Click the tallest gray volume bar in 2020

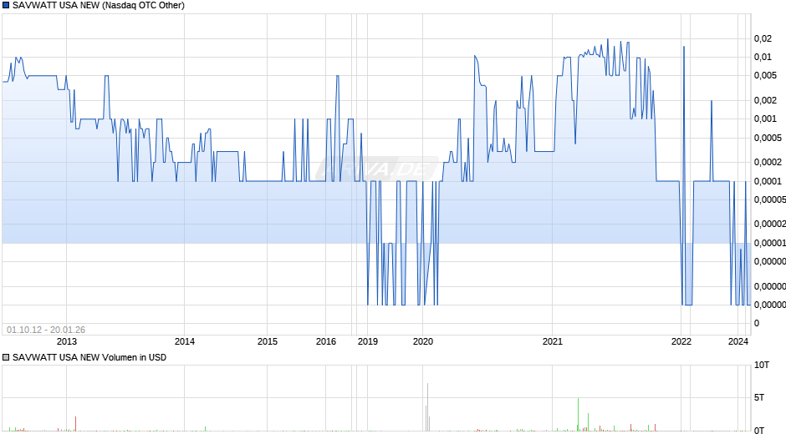click(x=427, y=407)
